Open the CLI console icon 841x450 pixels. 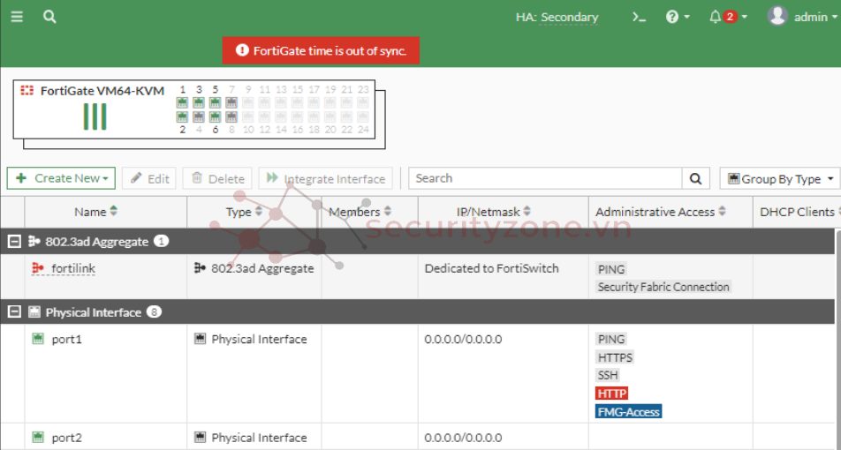coord(639,17)
